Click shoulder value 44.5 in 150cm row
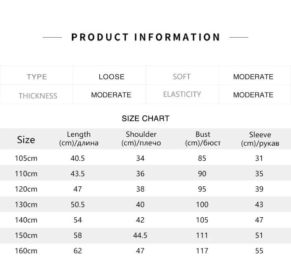The image size is (291, 263). (x=140, y=235)
